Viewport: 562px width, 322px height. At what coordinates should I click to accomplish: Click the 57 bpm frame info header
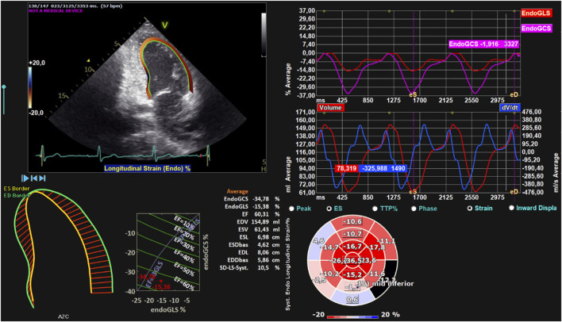[x=75, y=6]
